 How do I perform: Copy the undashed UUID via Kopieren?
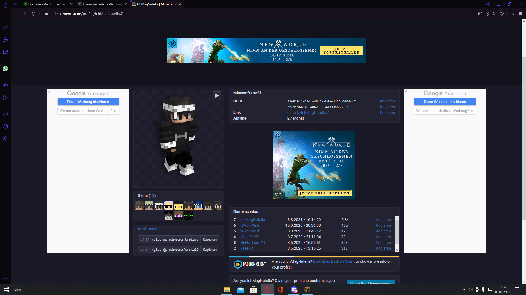click(387, 107)
